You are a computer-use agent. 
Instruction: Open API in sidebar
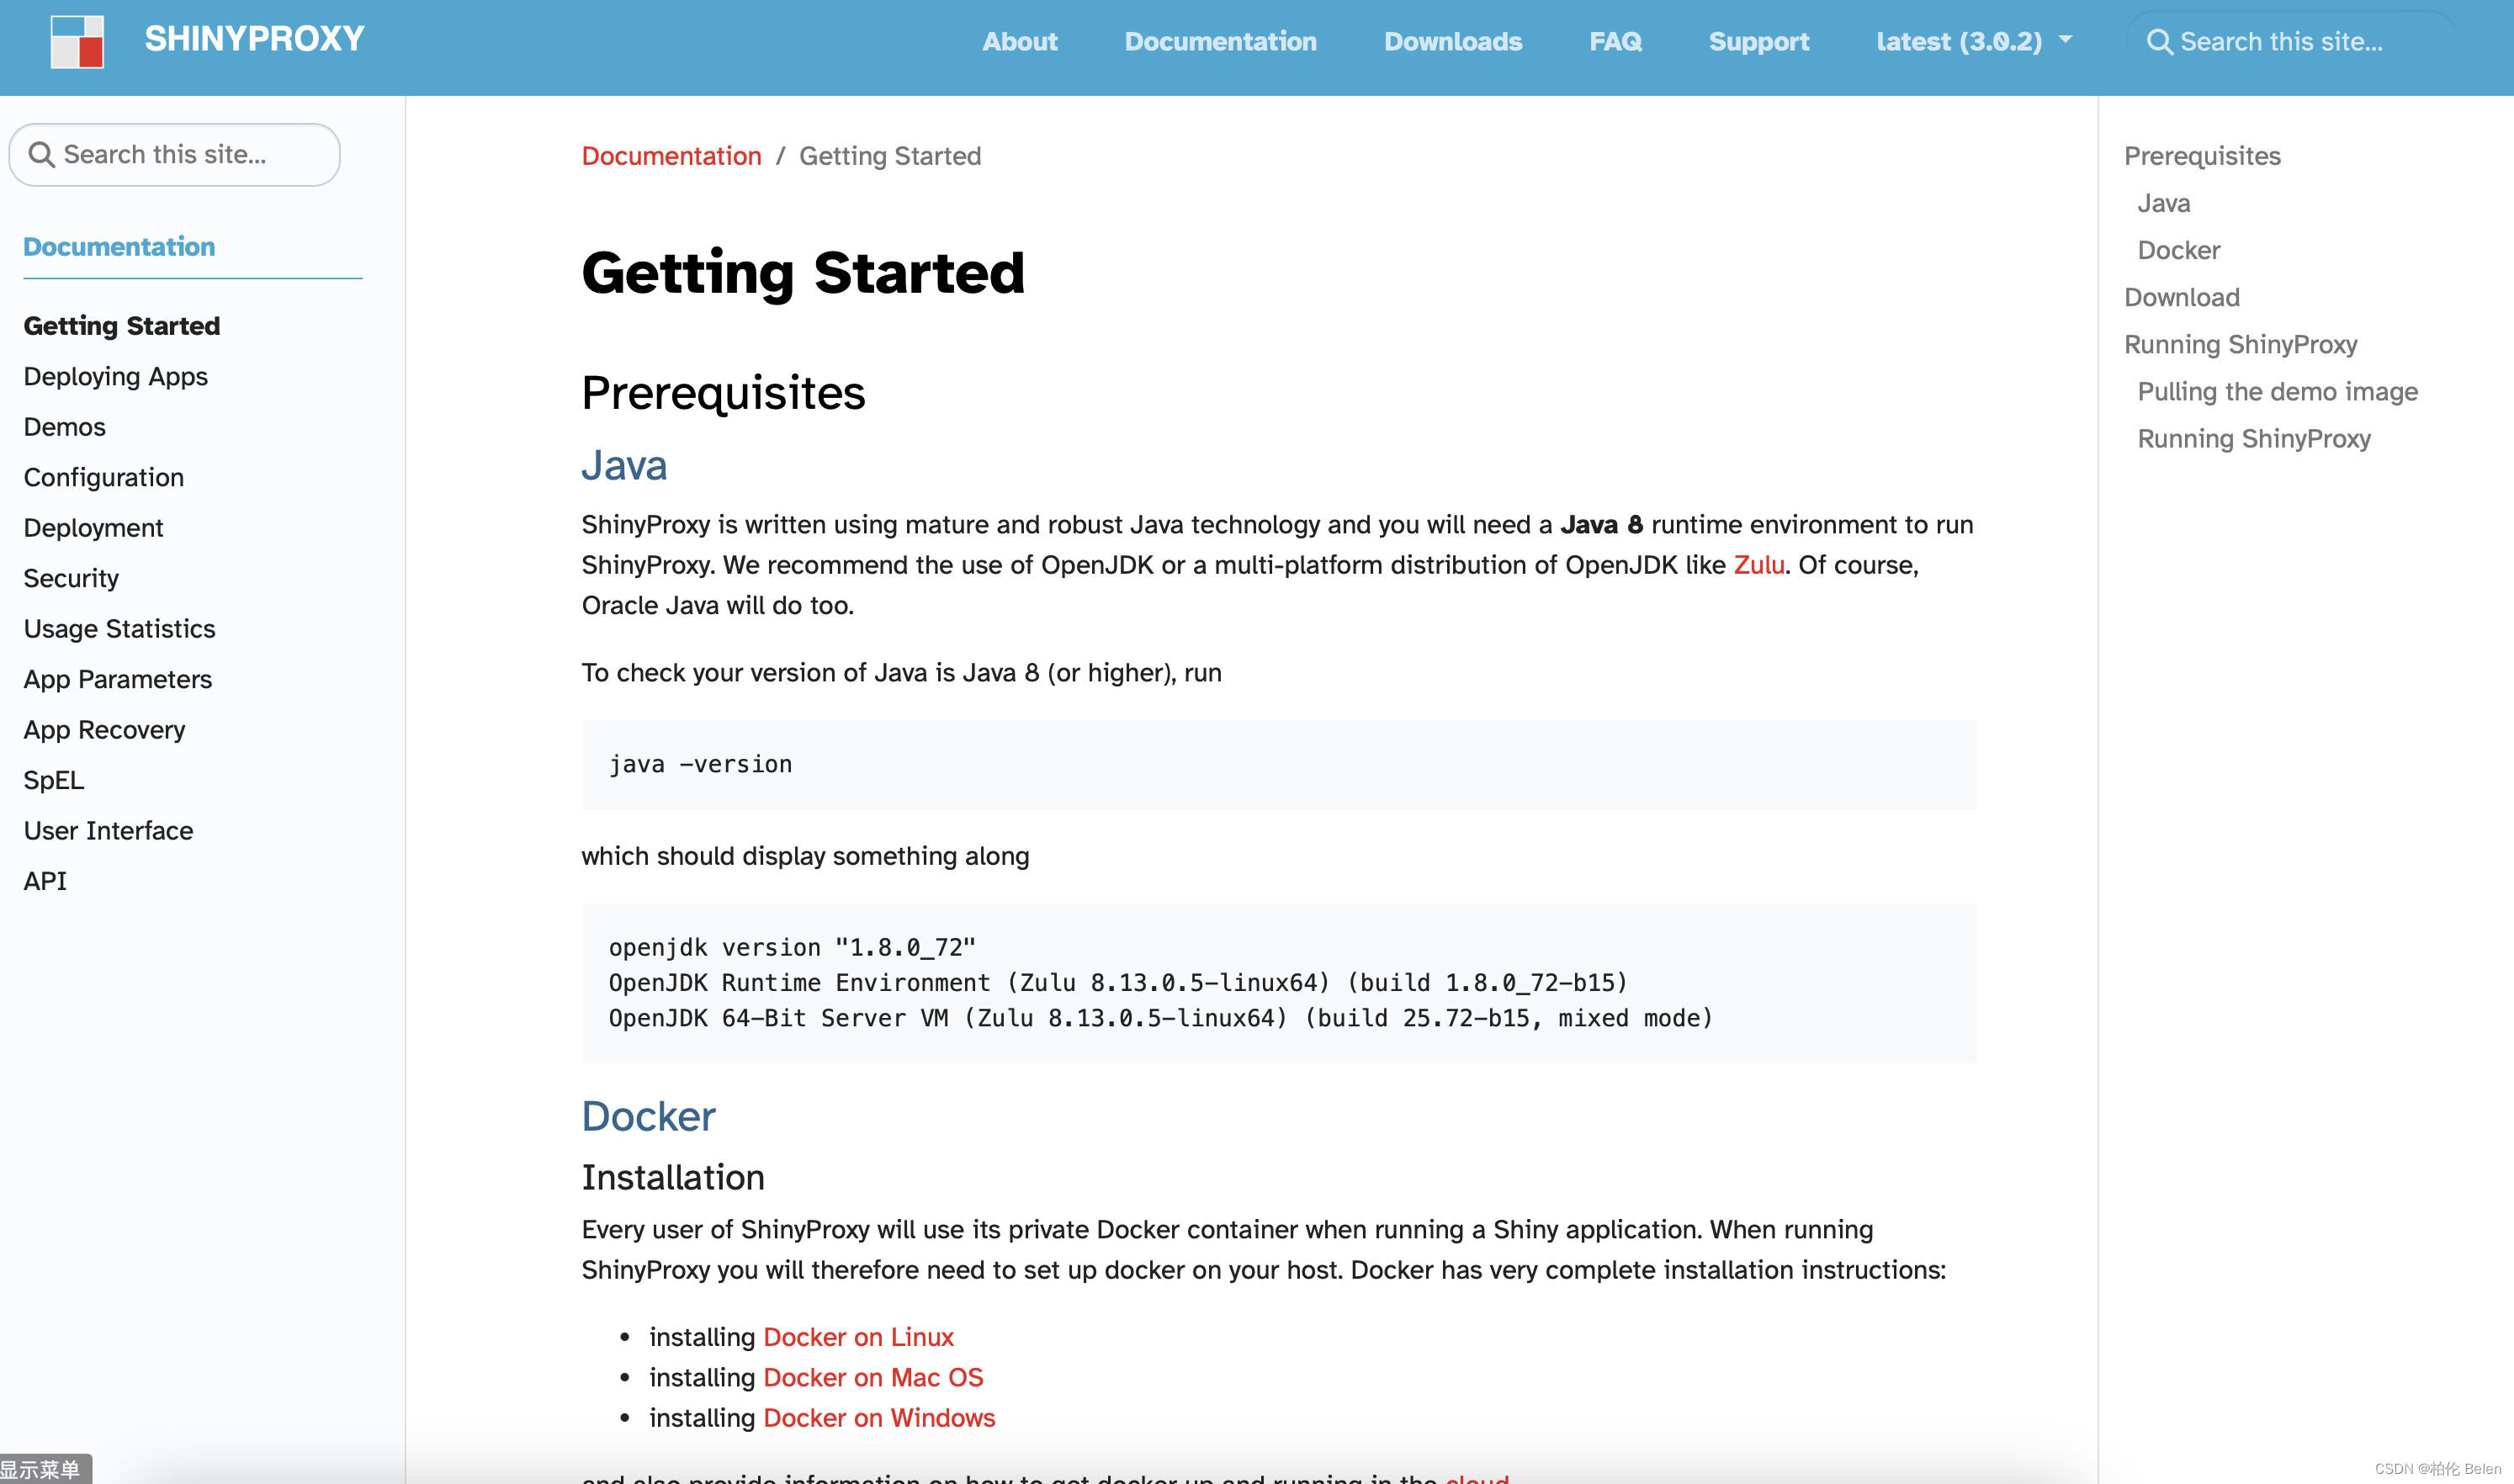coord(45,881)
